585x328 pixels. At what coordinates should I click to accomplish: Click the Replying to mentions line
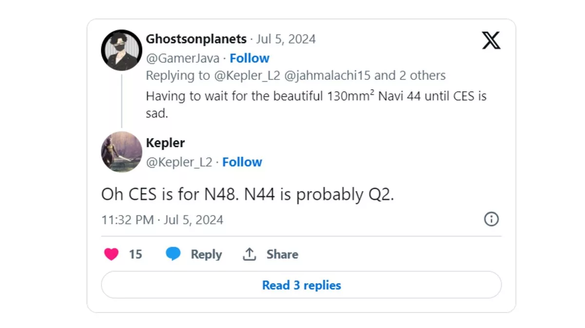tap(295, 76)
